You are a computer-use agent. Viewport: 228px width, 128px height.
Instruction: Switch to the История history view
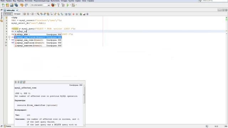coord(17,14)
